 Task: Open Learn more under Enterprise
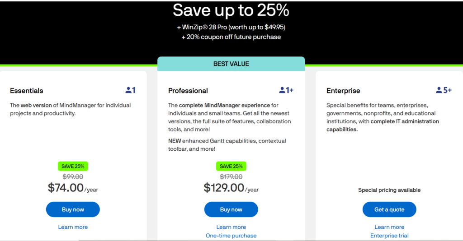click(x=389, y=227)
